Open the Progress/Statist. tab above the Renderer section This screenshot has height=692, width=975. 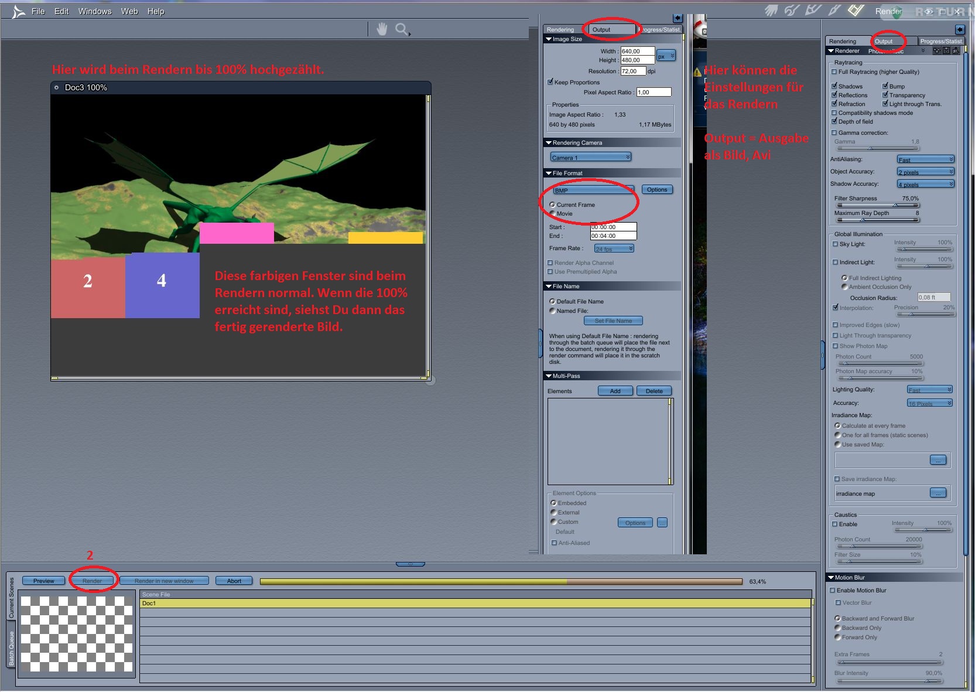coord(940,41)
